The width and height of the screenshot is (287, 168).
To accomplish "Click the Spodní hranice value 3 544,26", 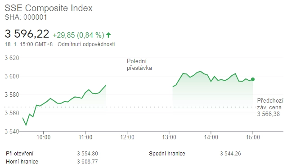I will point(230,154).
